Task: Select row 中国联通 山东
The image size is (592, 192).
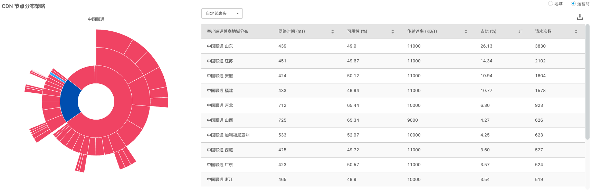Action: [x=393, y=46]
